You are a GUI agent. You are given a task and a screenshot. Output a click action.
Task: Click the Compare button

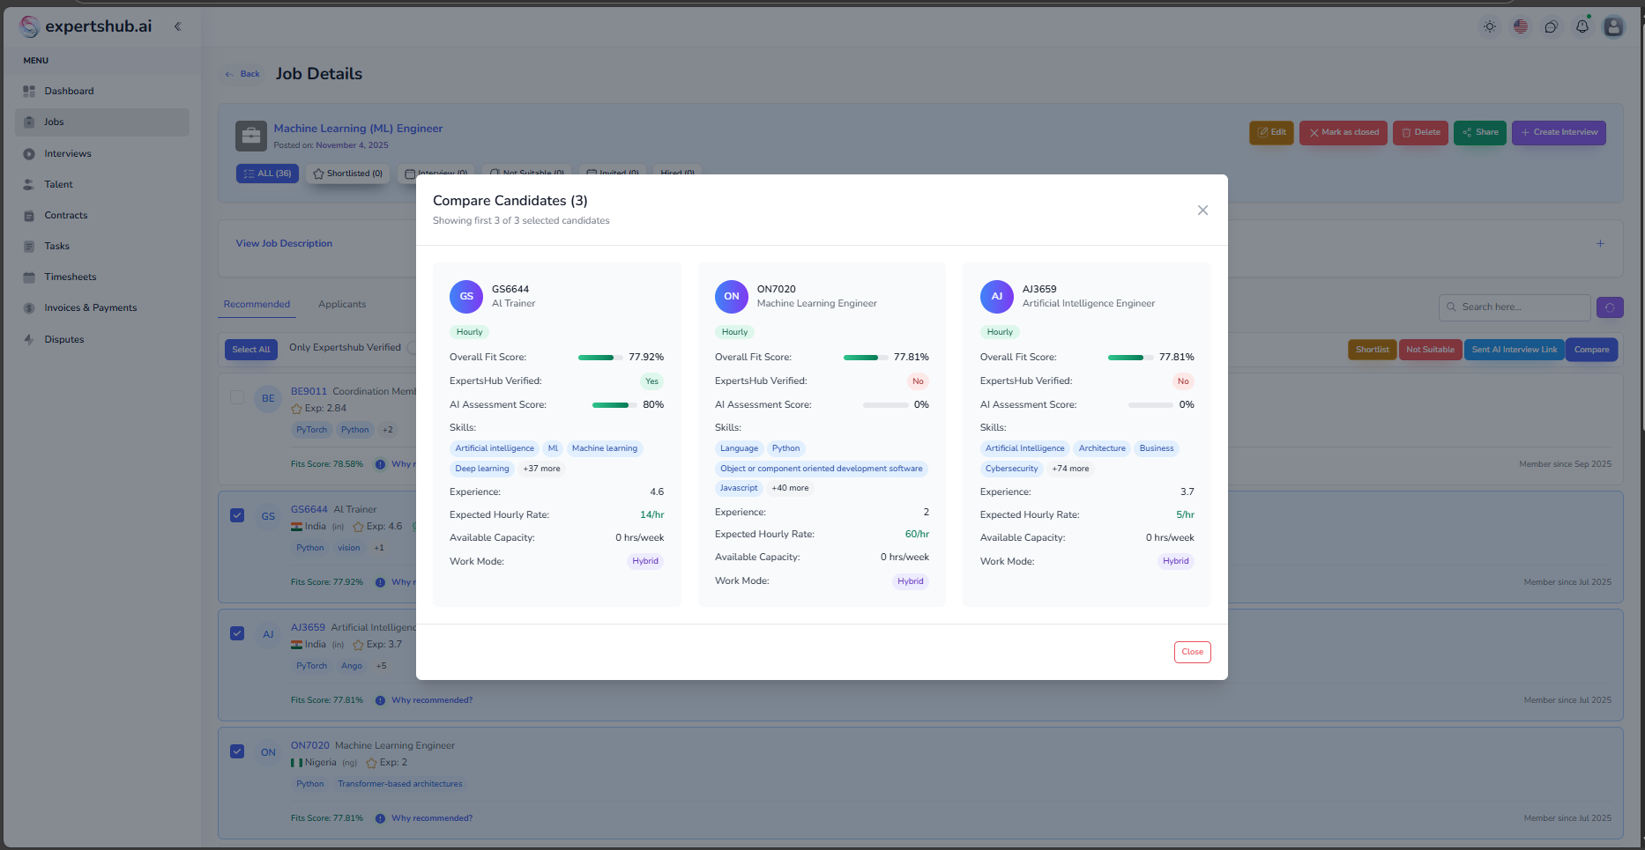tap(1591, 350)
